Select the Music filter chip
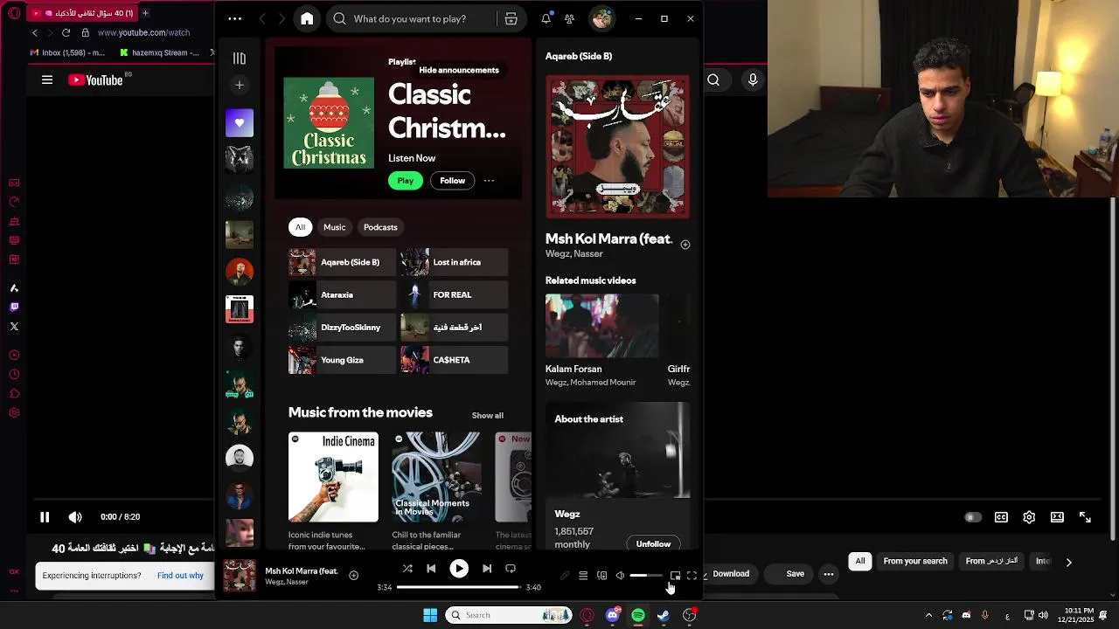Viewport: 1119px width, 629px height. 335,227
